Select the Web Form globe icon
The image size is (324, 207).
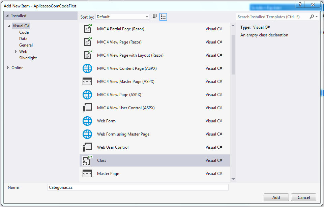click(87, 121)
